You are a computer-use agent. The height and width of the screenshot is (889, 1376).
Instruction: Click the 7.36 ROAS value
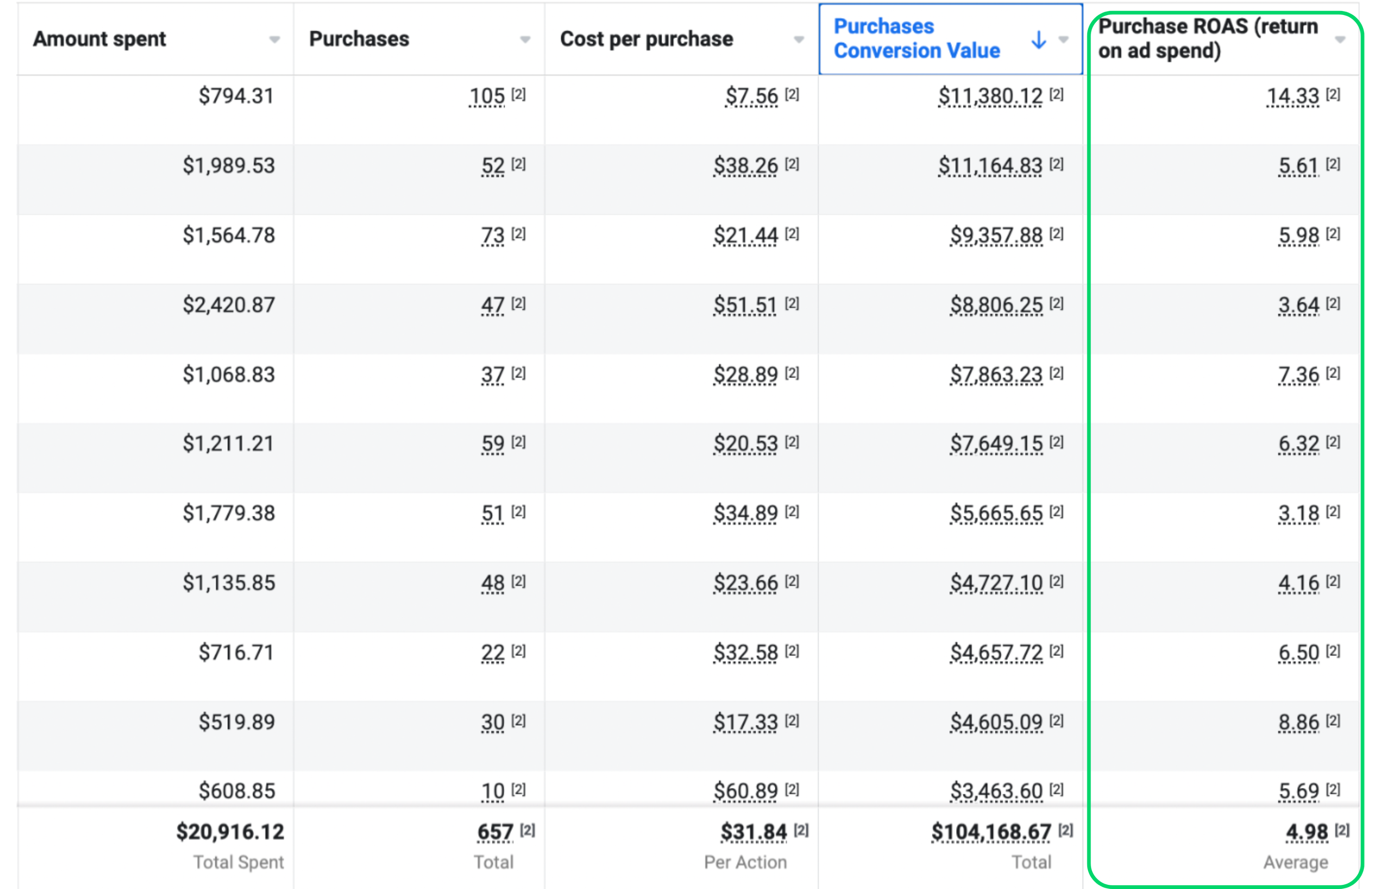click(1298, 375)
